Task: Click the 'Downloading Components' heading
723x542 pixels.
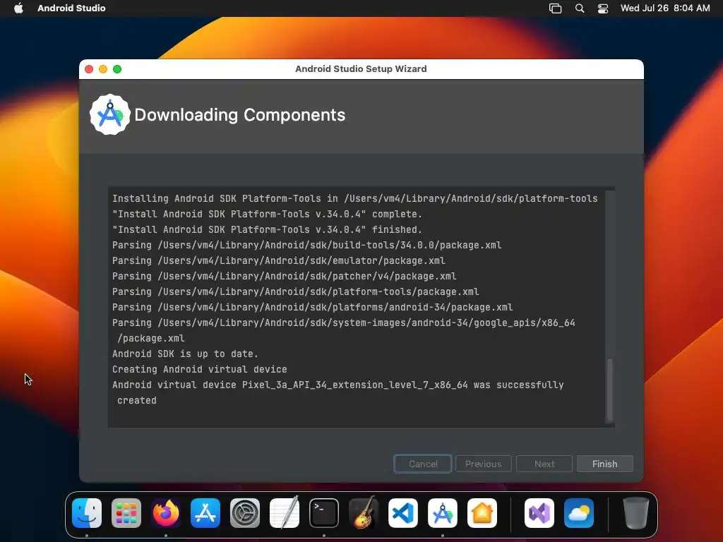Action: click(x=240, y=115)
